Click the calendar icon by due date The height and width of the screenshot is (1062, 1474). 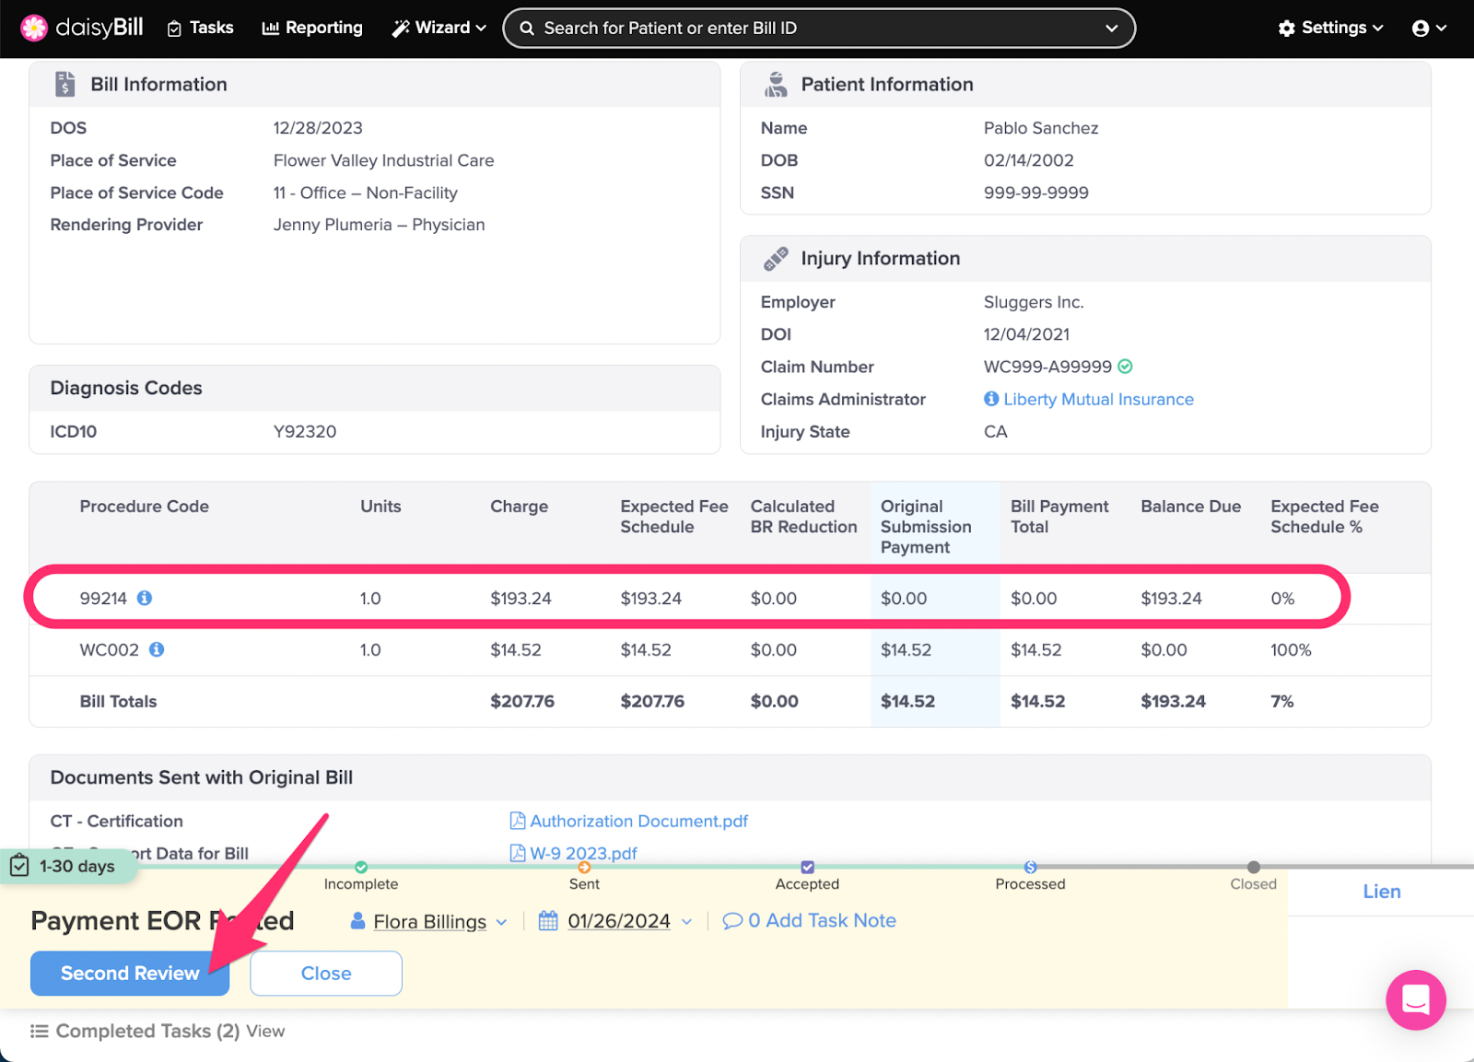pyautogui.click(x=548, y=921)
